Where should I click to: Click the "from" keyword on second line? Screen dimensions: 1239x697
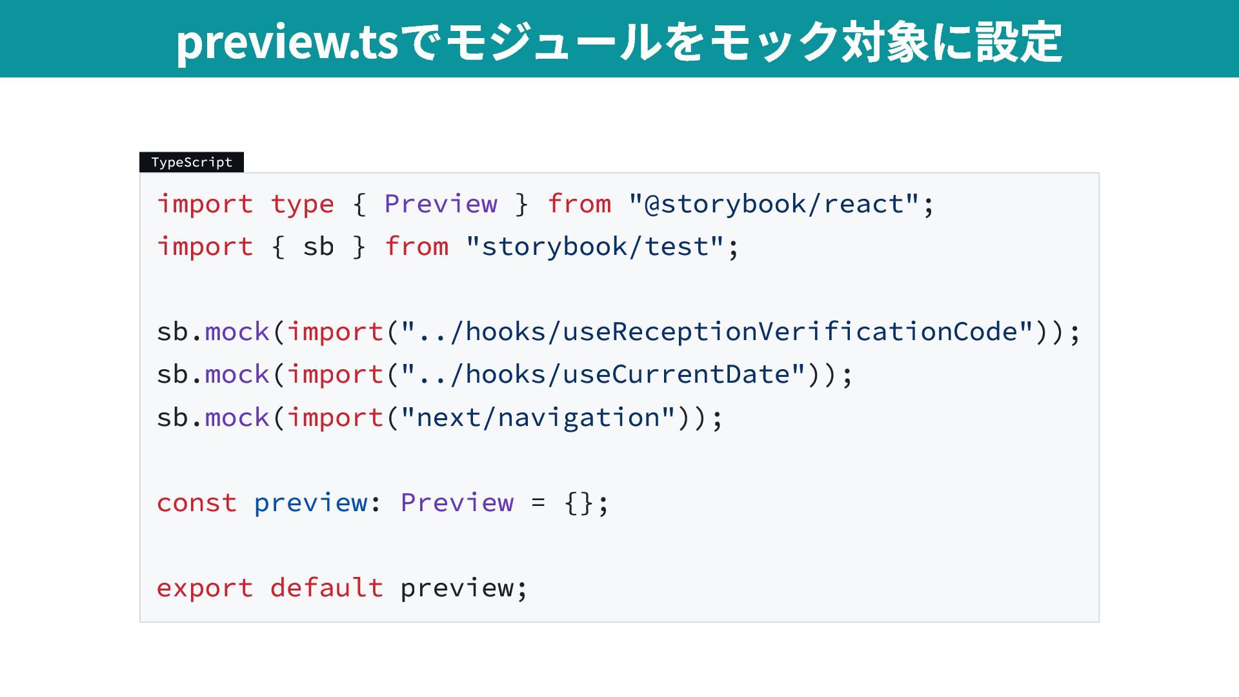(416, 247)
